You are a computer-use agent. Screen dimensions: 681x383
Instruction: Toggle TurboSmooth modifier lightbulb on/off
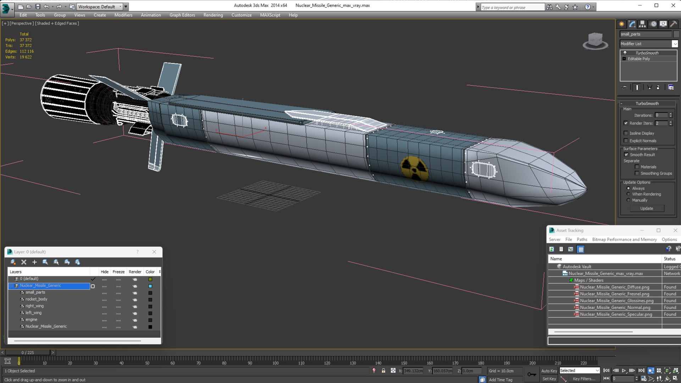625,53
